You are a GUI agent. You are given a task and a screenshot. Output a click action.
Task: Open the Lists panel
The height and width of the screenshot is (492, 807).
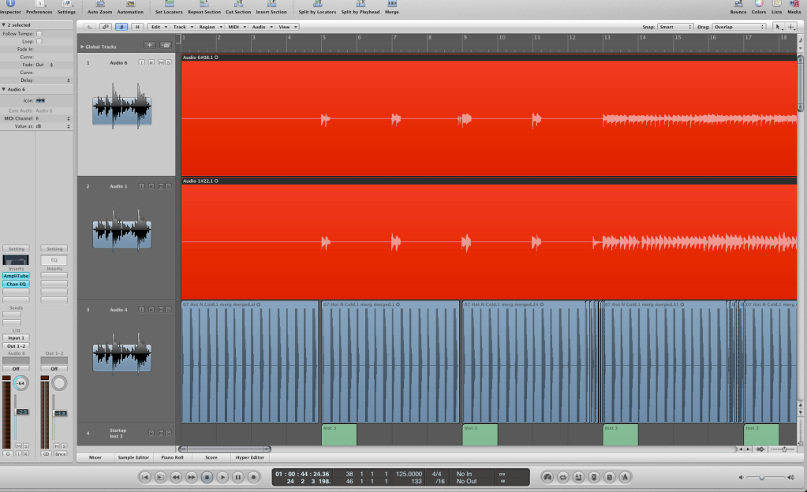tap(777, 6)
